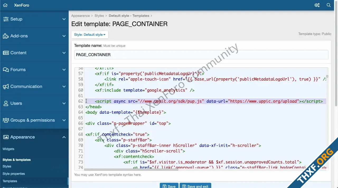
Task: Collapse the Appearance section
Action: 64,137
